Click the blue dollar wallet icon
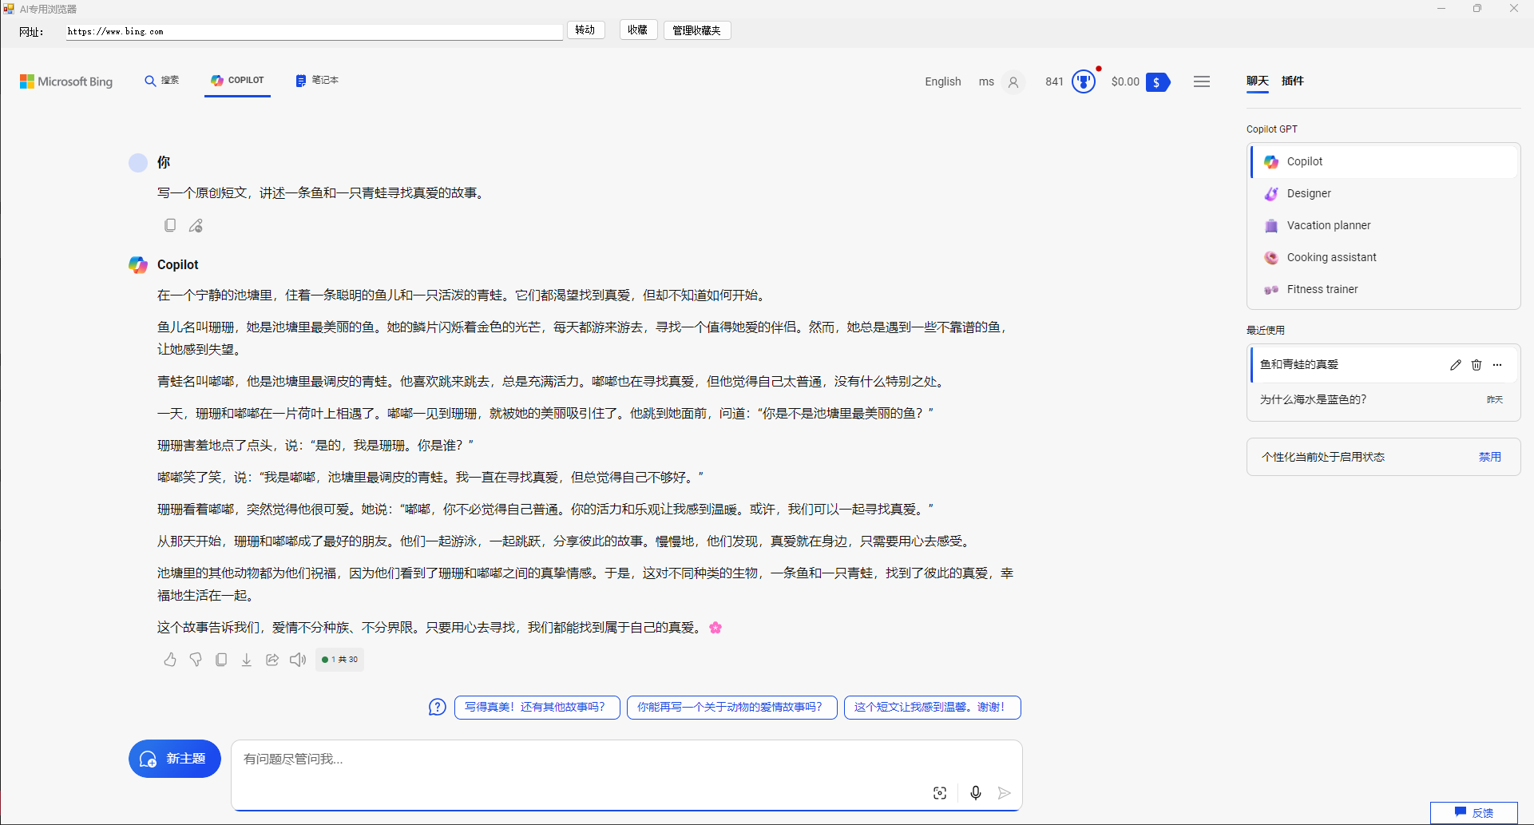 click(1157, 82)
